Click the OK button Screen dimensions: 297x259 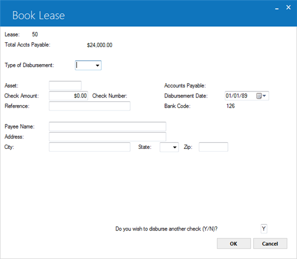tap(234, 244)
